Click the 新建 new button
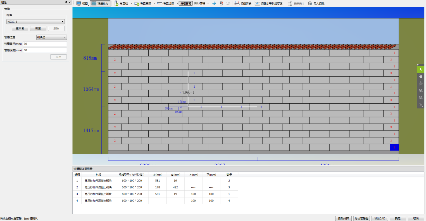This screenshot has width=426, height=221. click(x=38, y=28)
